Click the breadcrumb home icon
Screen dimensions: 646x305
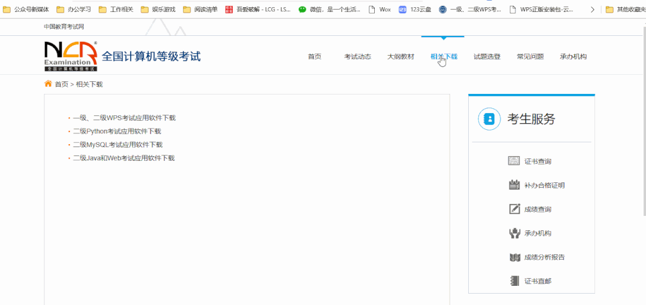click(48, 84)
